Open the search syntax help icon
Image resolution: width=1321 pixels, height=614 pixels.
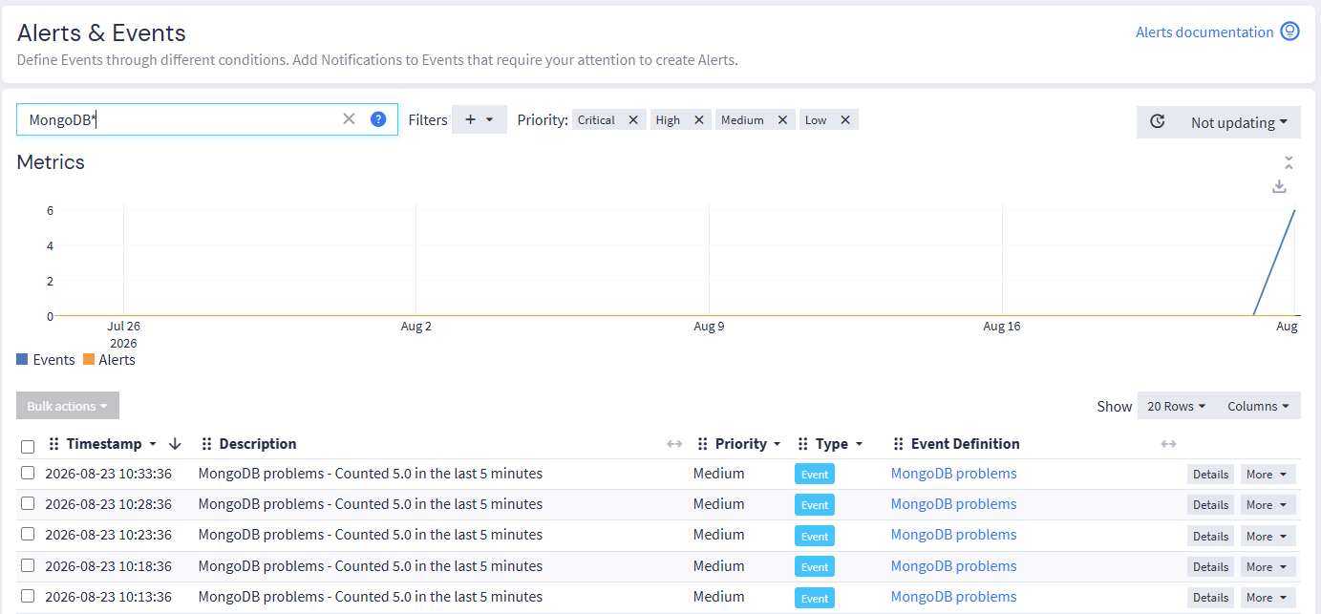(378, 119)
